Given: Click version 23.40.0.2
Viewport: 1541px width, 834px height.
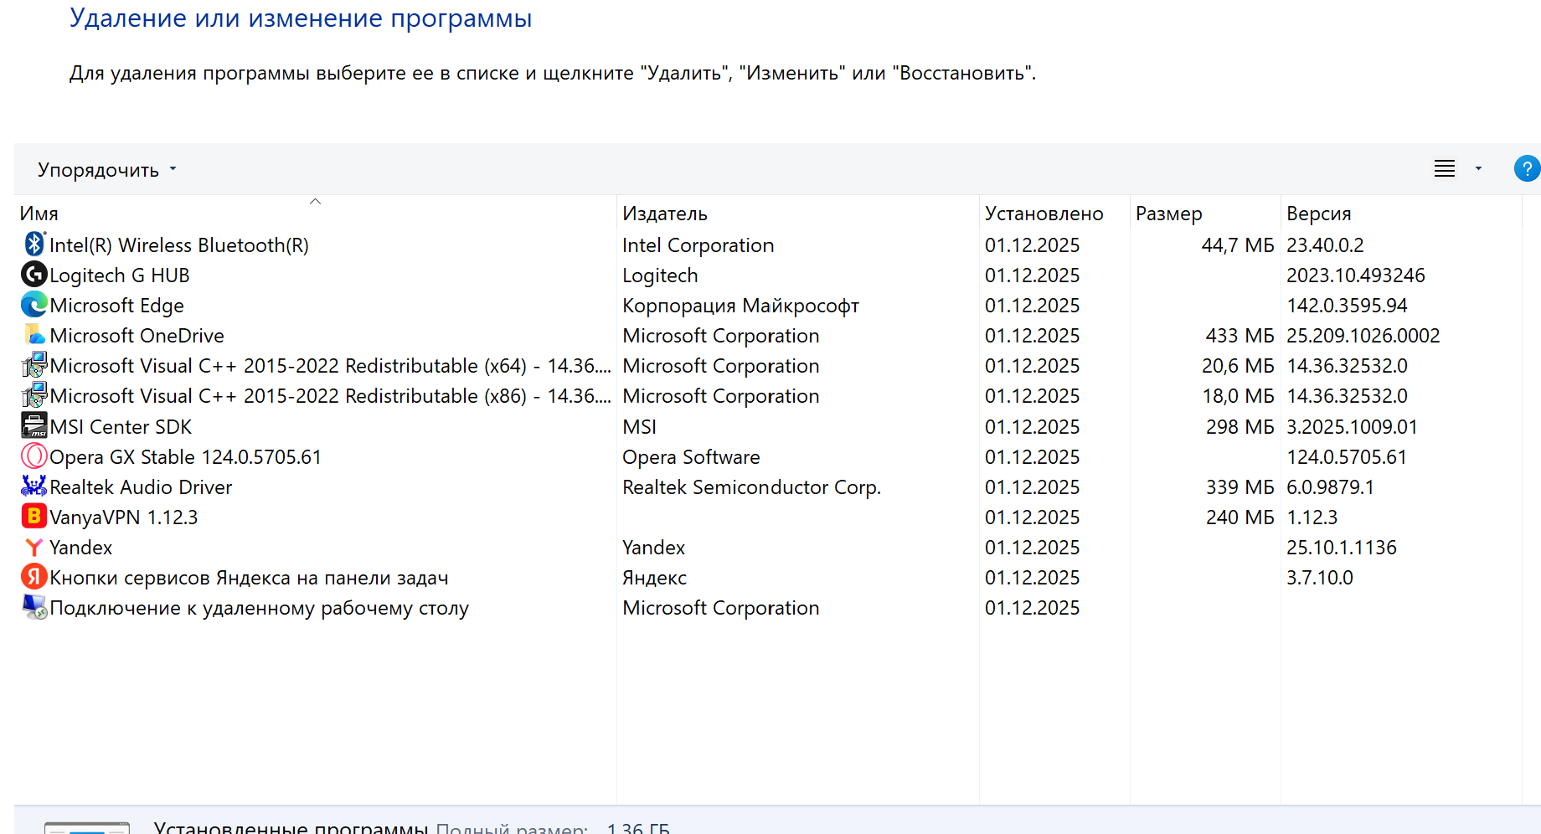Looking at the screenshot, I should (1325, 245).
